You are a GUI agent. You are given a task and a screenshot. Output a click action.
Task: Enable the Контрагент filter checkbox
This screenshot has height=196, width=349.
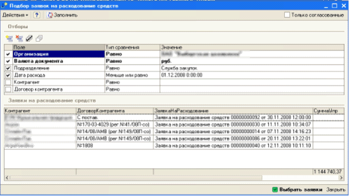click(8, 82)
